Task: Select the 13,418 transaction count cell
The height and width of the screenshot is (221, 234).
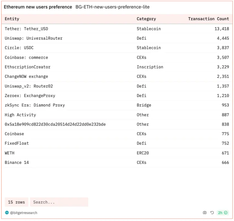Action: tap(221, 29)
